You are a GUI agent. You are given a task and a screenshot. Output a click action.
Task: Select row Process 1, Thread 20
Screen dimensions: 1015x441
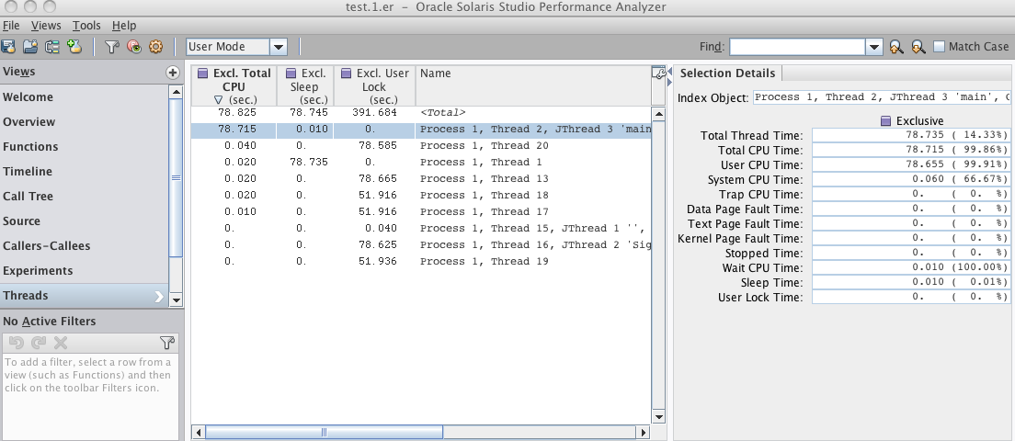click(421, 145)
